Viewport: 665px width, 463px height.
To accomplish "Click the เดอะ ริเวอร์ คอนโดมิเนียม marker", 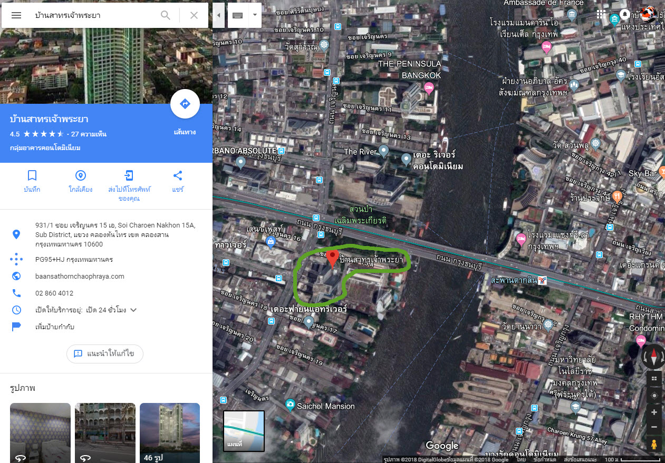I will pyautogui.click(x=406, y=159).
